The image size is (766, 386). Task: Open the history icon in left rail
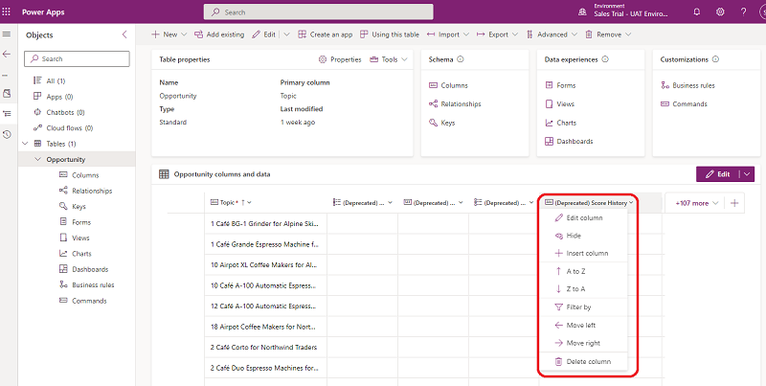7,134
